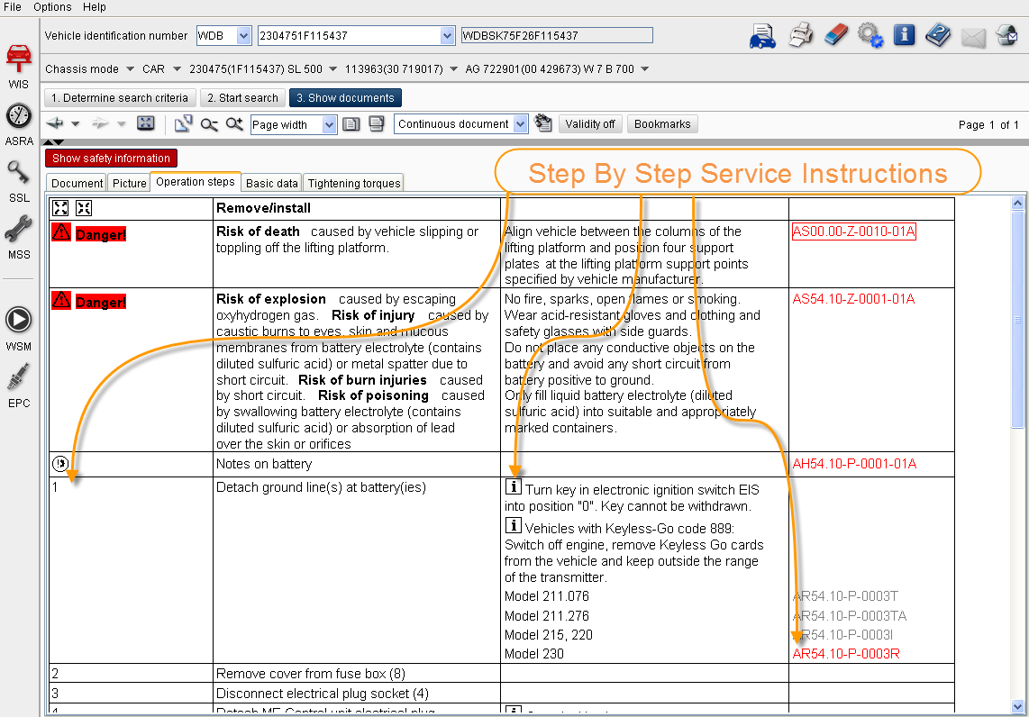Select the Operation steps tab
The height and width of the screenshot is (717, 1029).
tap(195, 182)
